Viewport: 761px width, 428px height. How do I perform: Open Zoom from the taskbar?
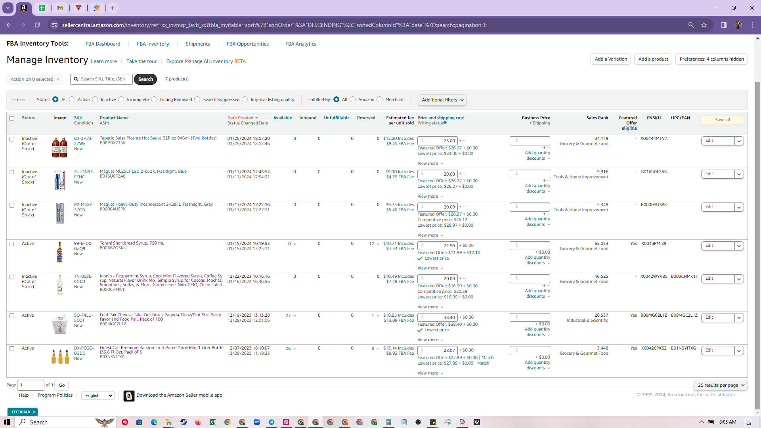(257, 422)
